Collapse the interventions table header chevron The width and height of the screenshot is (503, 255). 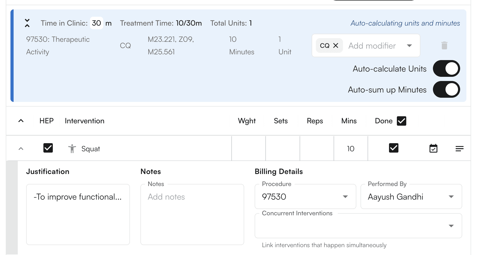pyautogui.click(x=21, y=121)
